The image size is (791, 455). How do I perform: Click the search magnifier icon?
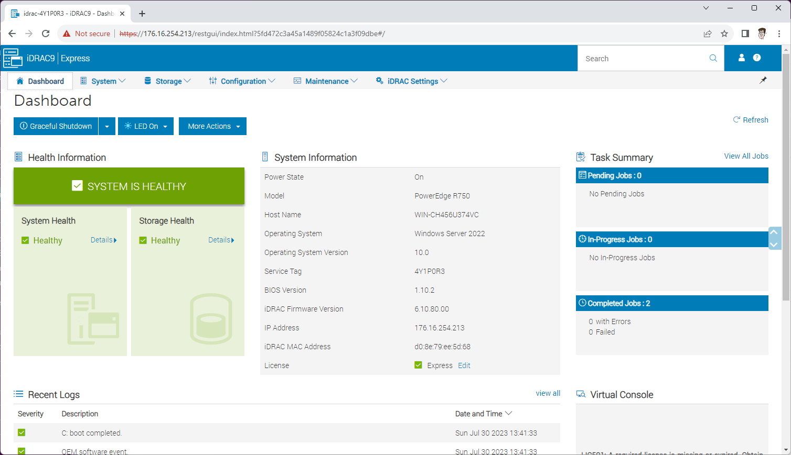click(713, 58)
